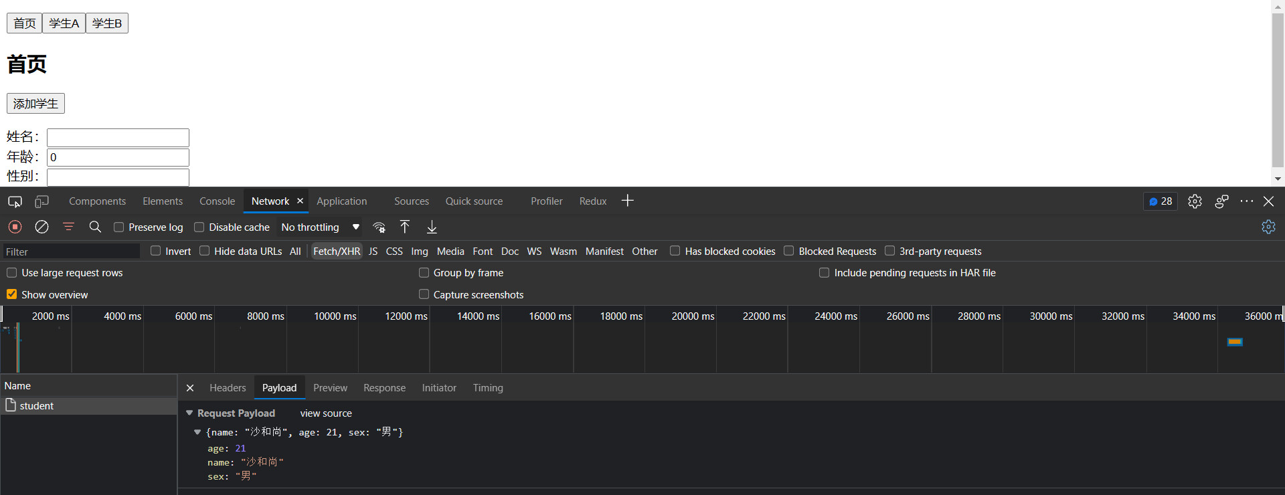This screenshot has height=495, width=1285.
Task: Open the No throttling dropdown
Action: point(320,227)
